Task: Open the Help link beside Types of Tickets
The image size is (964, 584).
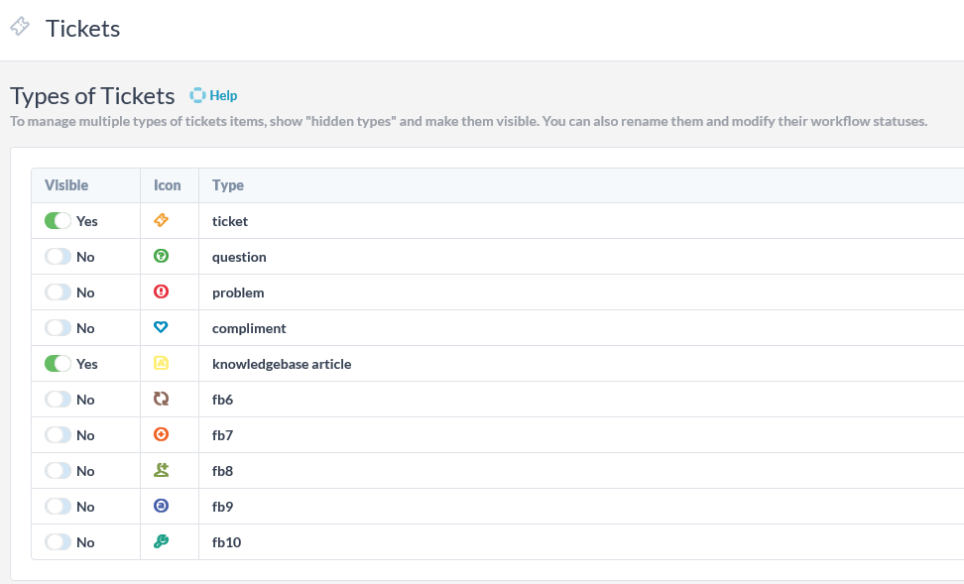Action: pos(223,95)
